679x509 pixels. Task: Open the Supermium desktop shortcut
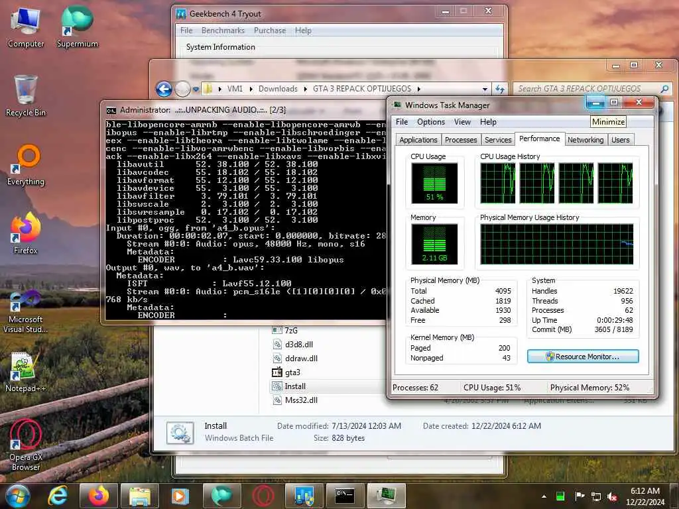(77, 27)
